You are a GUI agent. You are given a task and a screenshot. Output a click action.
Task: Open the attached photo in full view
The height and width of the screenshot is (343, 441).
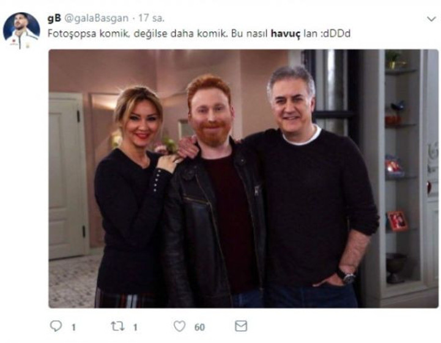coord(243,178)
